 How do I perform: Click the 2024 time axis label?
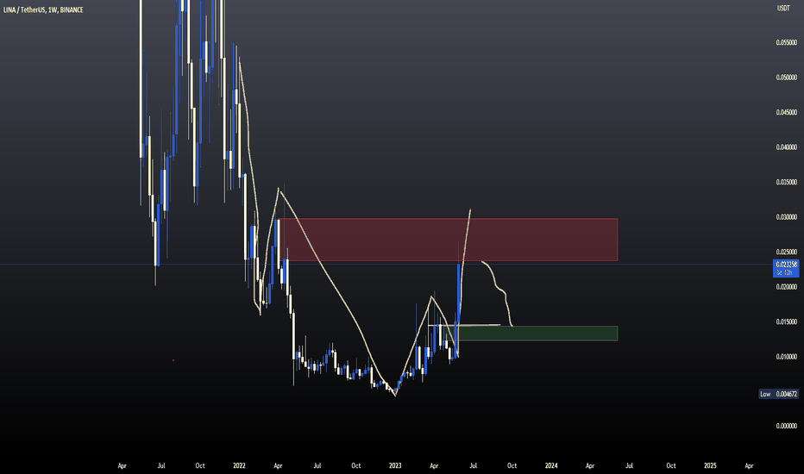point(551,465)
